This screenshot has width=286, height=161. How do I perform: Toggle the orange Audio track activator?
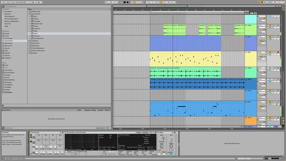[x=270, y=118]
